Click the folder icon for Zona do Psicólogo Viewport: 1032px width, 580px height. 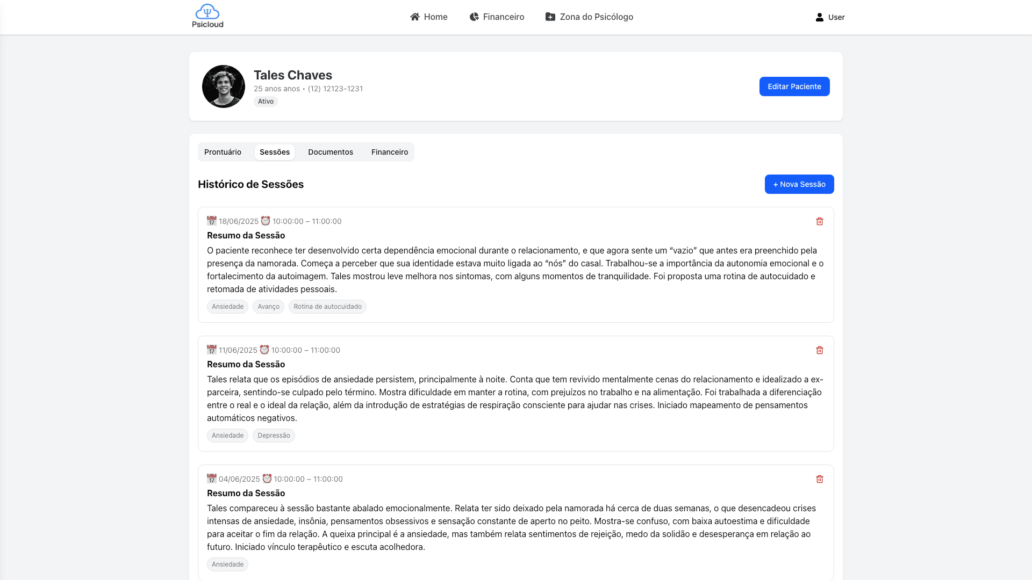click(550, 17)
